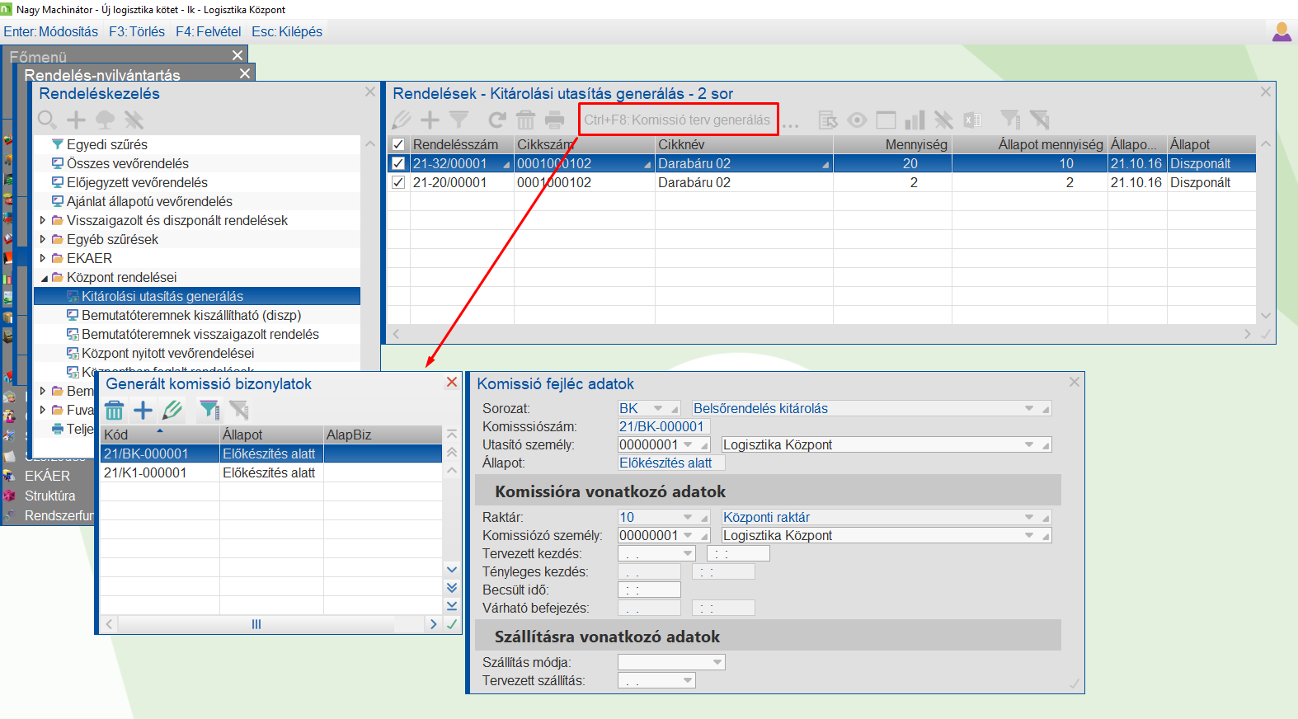Image resolution: width=1298 pixels, height=719 pixels.
Task: Click the trash icon in the Rendelések toolbar
Action: (x=525, y=120)
